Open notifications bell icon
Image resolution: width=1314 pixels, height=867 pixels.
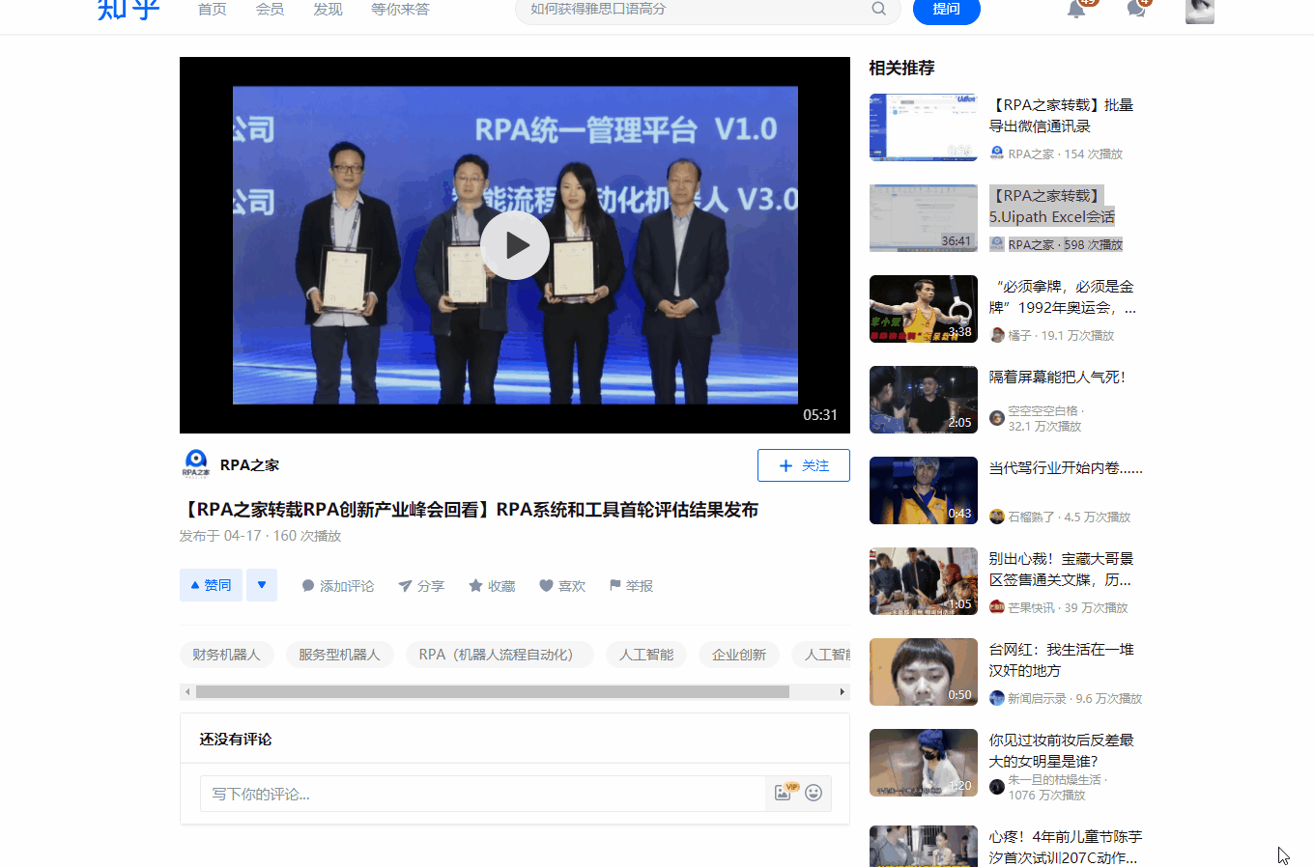(x=1076, y=10)
